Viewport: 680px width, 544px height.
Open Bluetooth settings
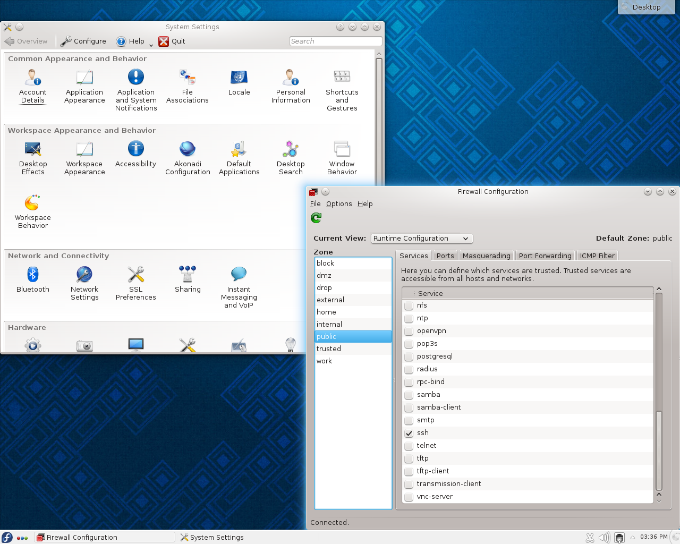[x=33, y=279]
